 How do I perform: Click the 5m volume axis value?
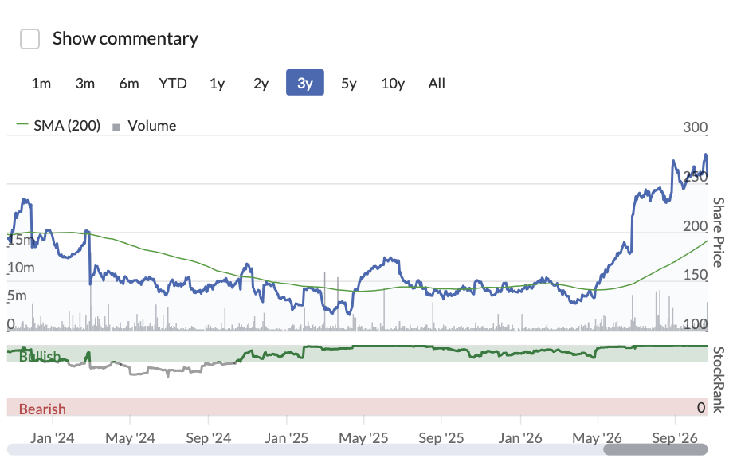click(x=17, y=296)
